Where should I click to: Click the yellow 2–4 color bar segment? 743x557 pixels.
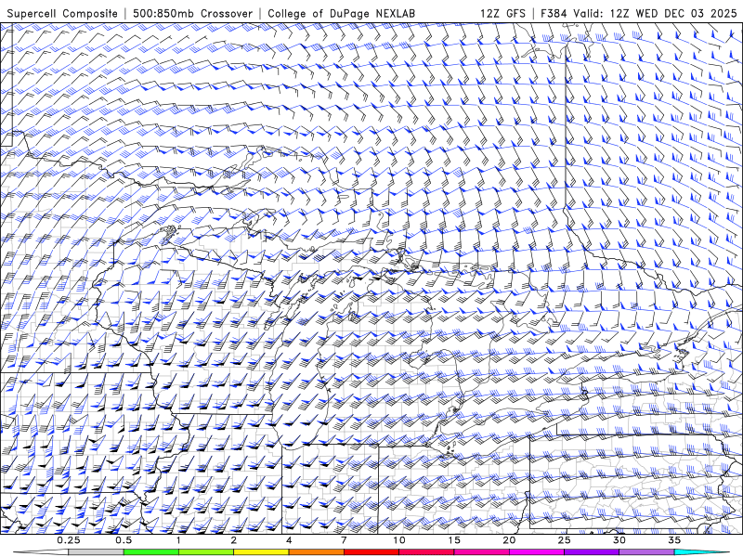coord(261,552)
